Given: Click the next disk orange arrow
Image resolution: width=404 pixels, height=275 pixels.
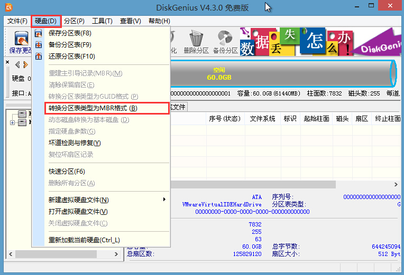Looking at the screenshot, I should pos(25,64).
